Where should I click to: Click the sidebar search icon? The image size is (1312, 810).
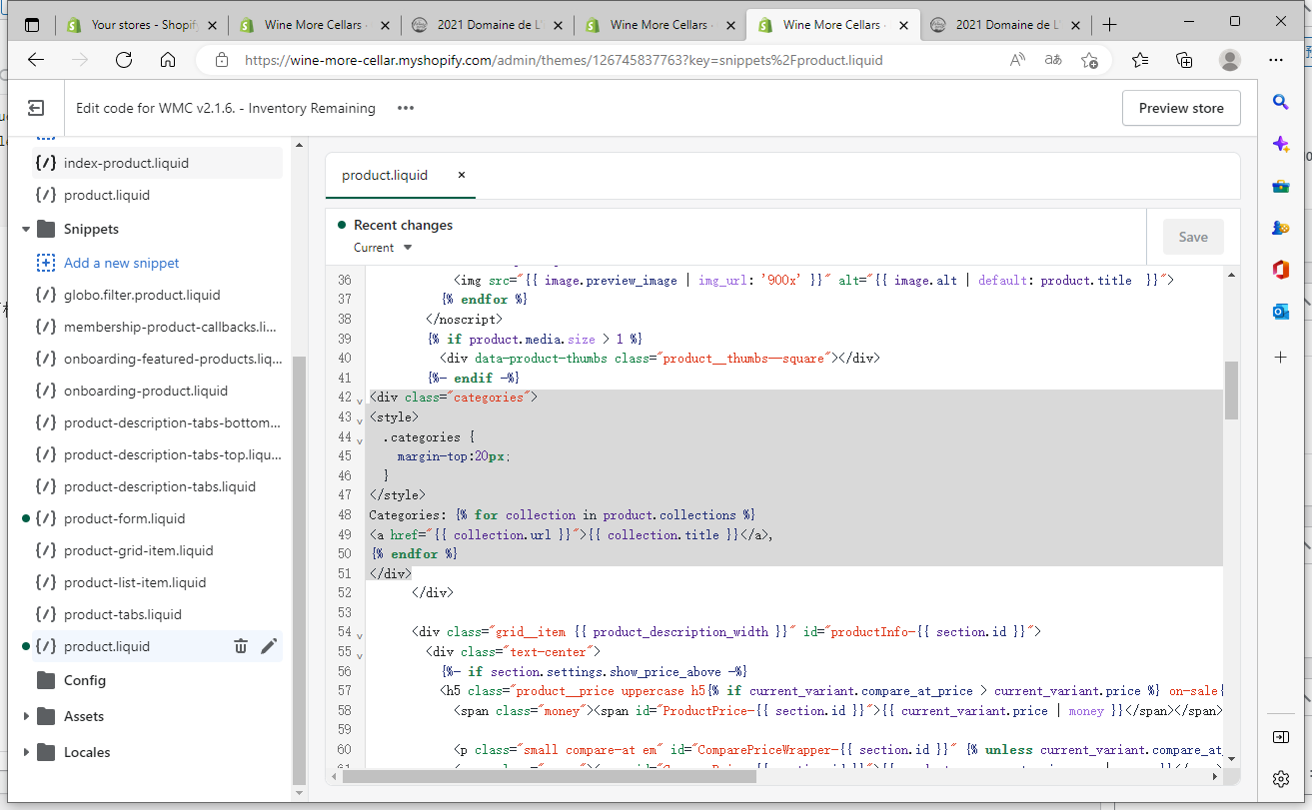pyautogui.click(x=1281, y=102)
